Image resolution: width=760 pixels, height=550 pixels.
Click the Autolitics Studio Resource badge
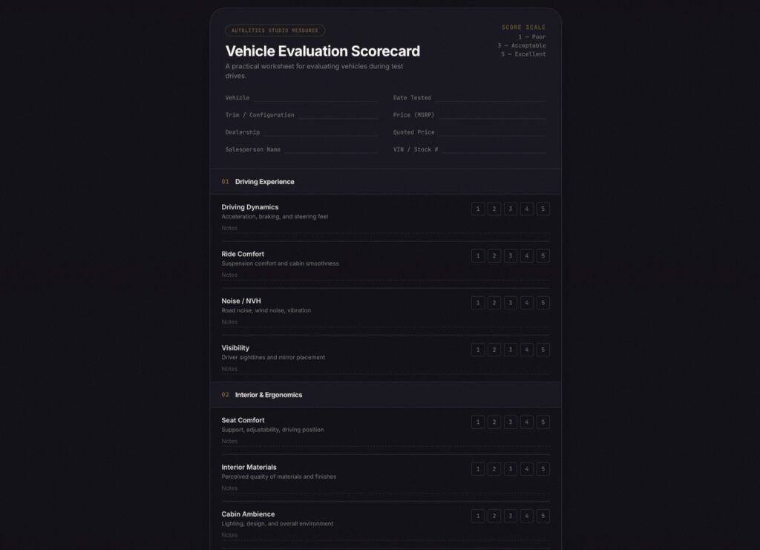275,31
